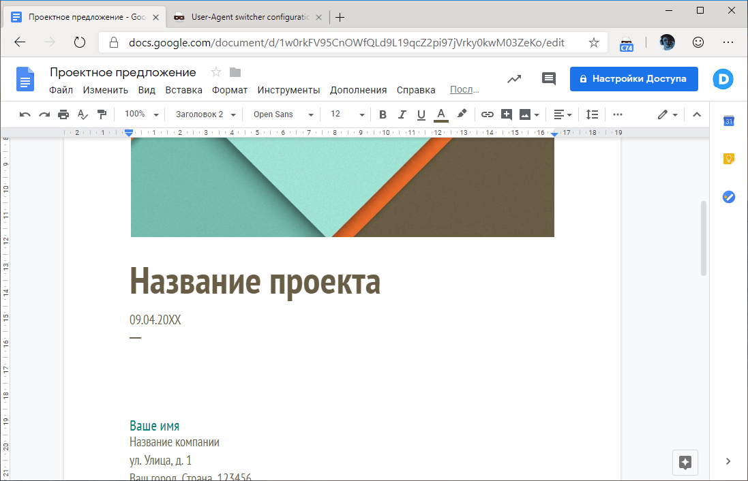The width and height of the screenshot is (748, 481).
Task: Click the document title Проектное предложение field
Action: tap(123, 72)
